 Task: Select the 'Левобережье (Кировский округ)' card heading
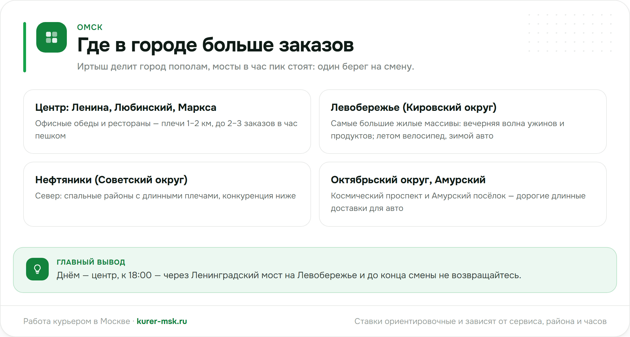coord(414,107)
